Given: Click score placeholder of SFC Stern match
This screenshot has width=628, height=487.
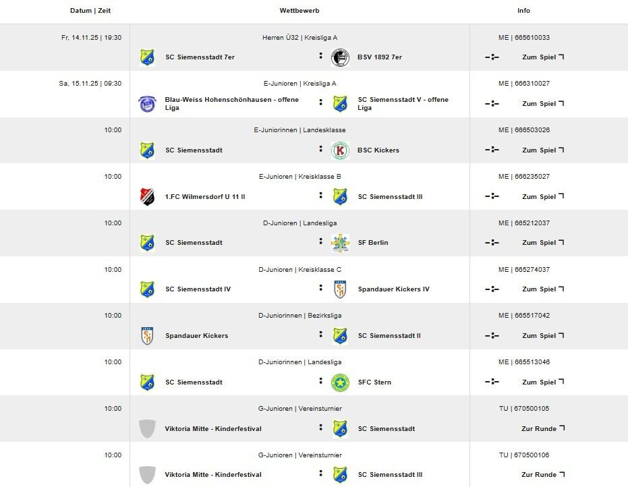Looking at the screenshot, I should tap(492, 382).
